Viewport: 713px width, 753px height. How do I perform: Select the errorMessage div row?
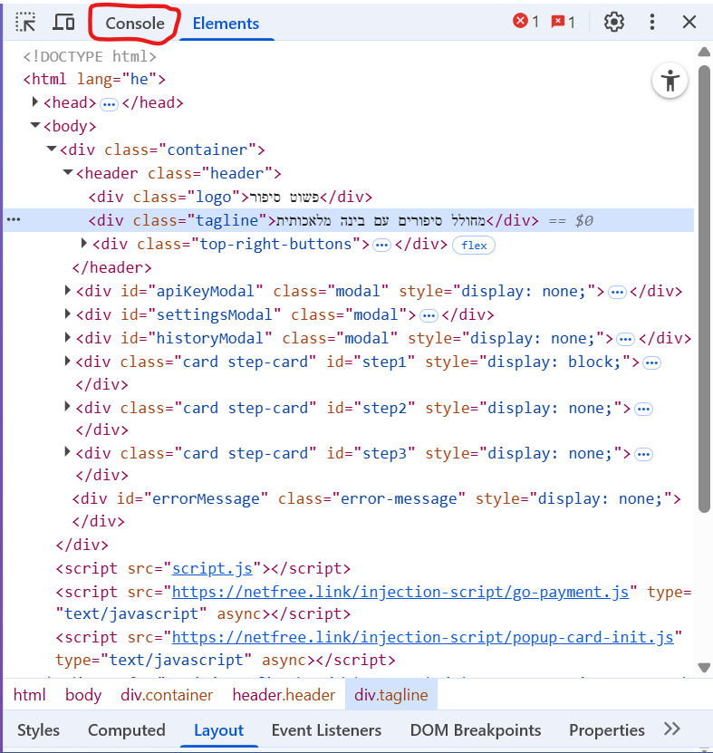pyautogui.click(x=376, y=510)
